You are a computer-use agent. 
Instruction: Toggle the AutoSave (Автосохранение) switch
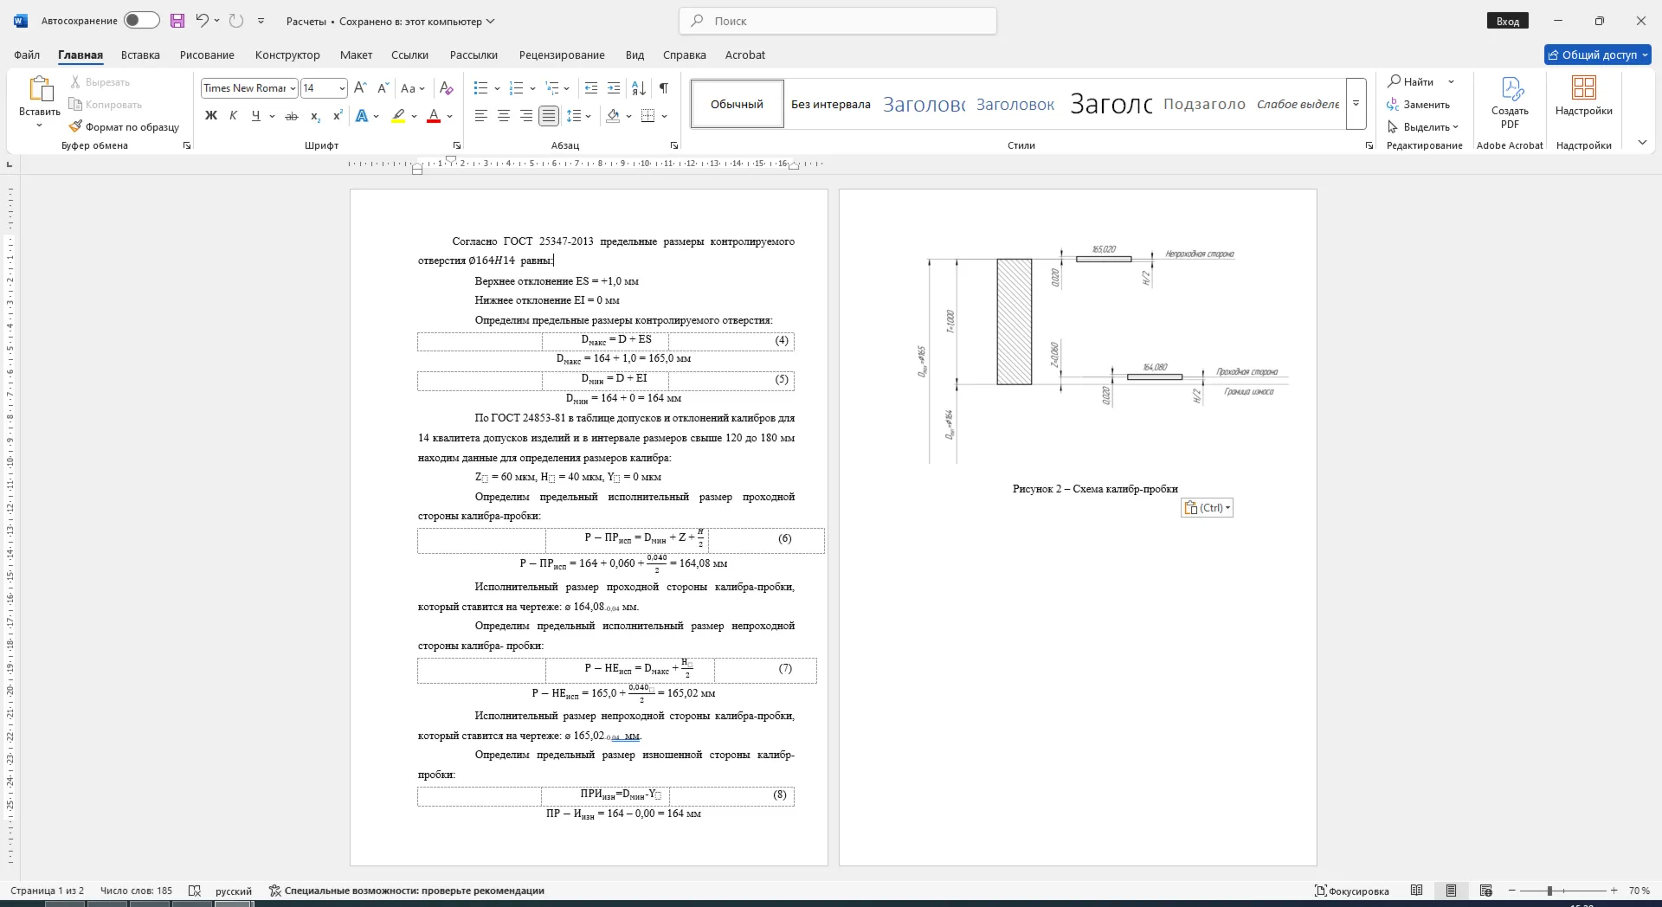pyautogui.click(x=141, y=20)
